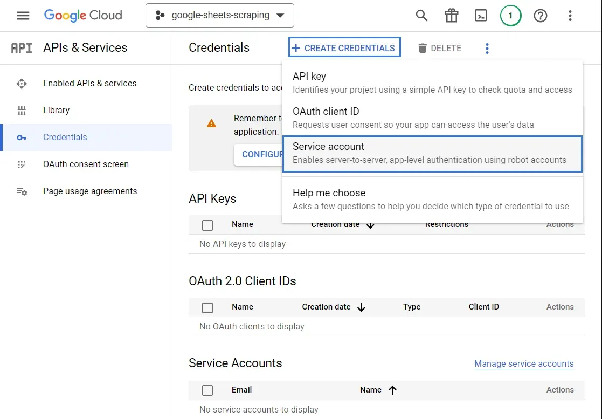This screenshot has width=602, height=419.
Task: Click the Google Cloud logo
Action: [x=82, y=15]
